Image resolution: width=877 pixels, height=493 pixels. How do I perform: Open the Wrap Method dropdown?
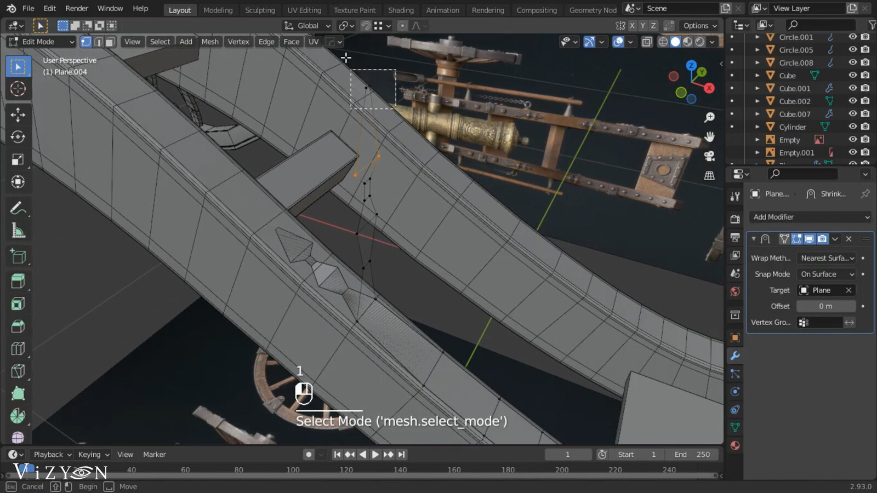coord(827,258)
